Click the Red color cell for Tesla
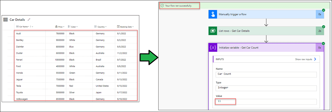The width and height of the screenshot is (332, 112). (x=71, y=86)
